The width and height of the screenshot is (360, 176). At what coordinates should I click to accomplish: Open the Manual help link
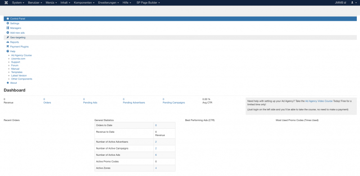tap(15, 69)
